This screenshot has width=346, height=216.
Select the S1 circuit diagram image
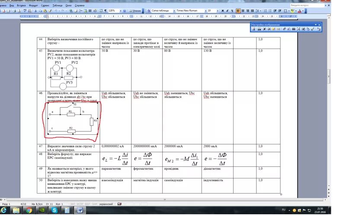click(73, 118)
